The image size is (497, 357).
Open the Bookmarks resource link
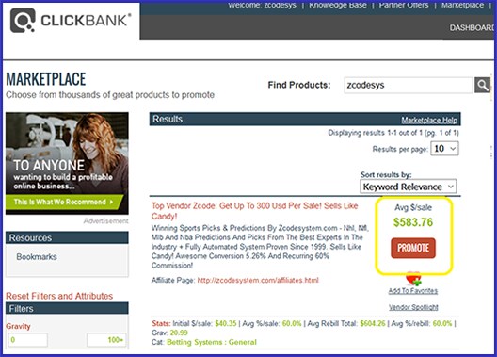click(x=37, y=257)
